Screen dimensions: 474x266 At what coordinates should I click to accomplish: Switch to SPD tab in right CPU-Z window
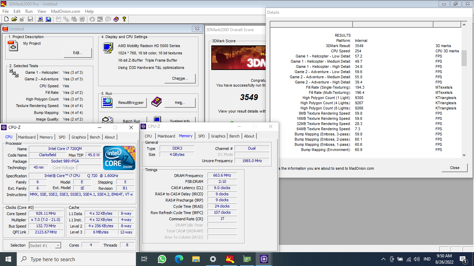(x=202, y=136)
